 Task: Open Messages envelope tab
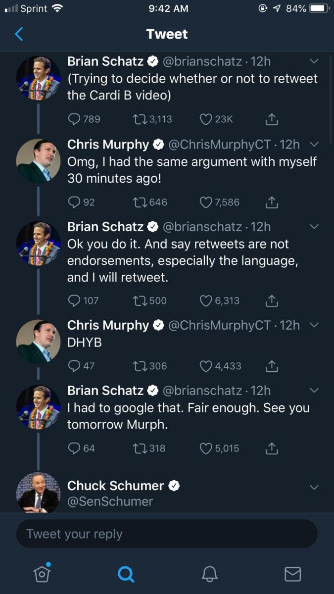pos(292,573)
